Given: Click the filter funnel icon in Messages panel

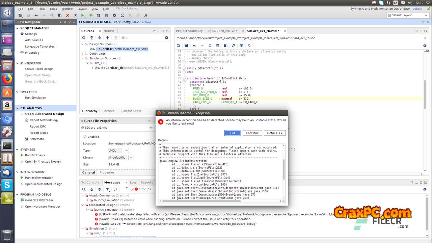Looking at the screenshot, I should (x=107, y=189).
